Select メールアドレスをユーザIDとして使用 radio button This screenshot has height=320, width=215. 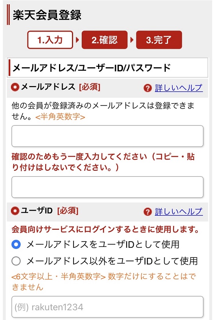[16, 244]
